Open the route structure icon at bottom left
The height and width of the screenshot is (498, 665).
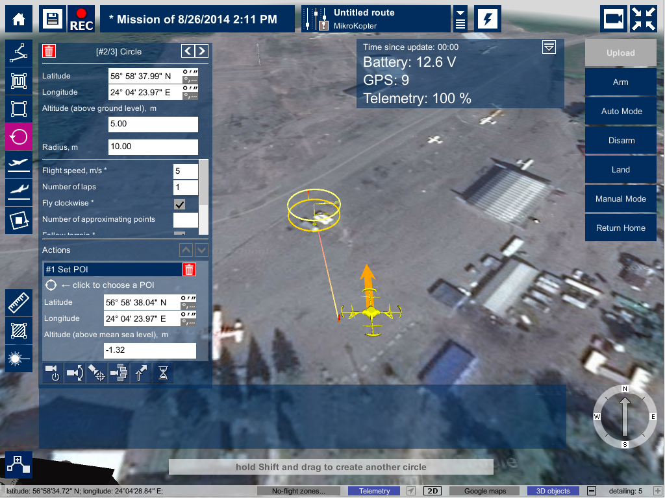pyautogui.click(x=19, y=464)
